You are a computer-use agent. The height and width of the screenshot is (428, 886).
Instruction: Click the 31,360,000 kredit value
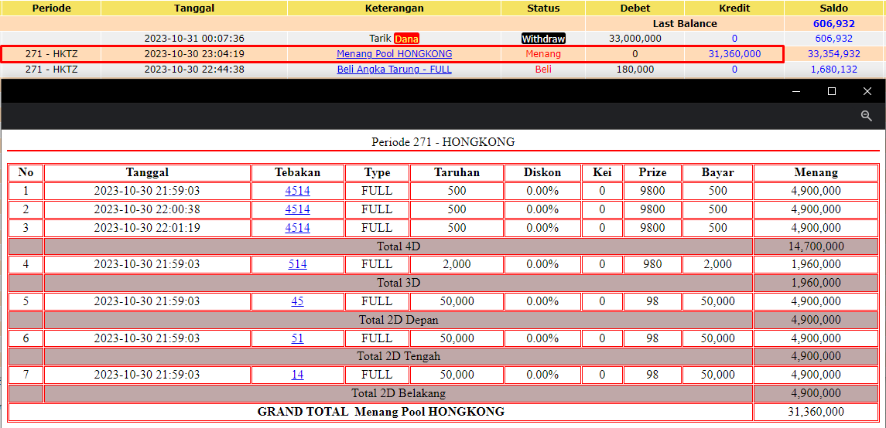(734, 54)
